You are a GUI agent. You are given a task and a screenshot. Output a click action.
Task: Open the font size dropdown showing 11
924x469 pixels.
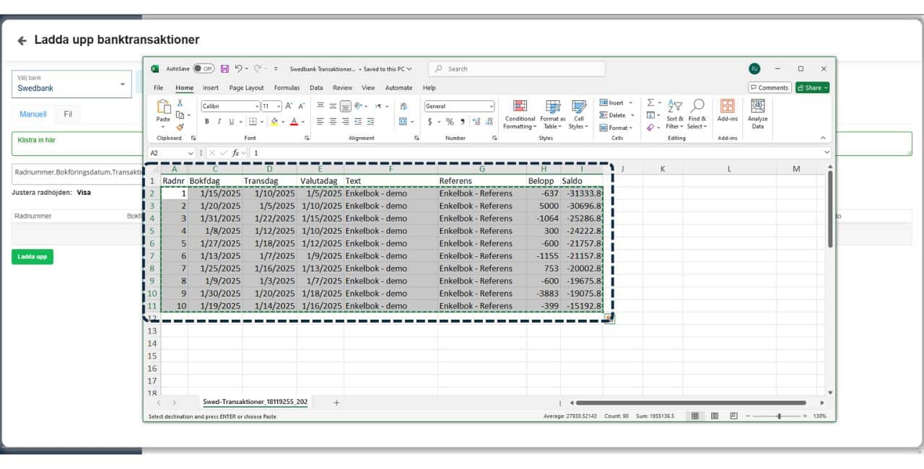[x=271, y=106]
